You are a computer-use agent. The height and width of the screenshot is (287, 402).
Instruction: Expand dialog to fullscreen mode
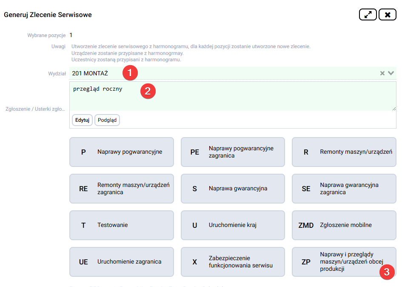pos(368,14)
